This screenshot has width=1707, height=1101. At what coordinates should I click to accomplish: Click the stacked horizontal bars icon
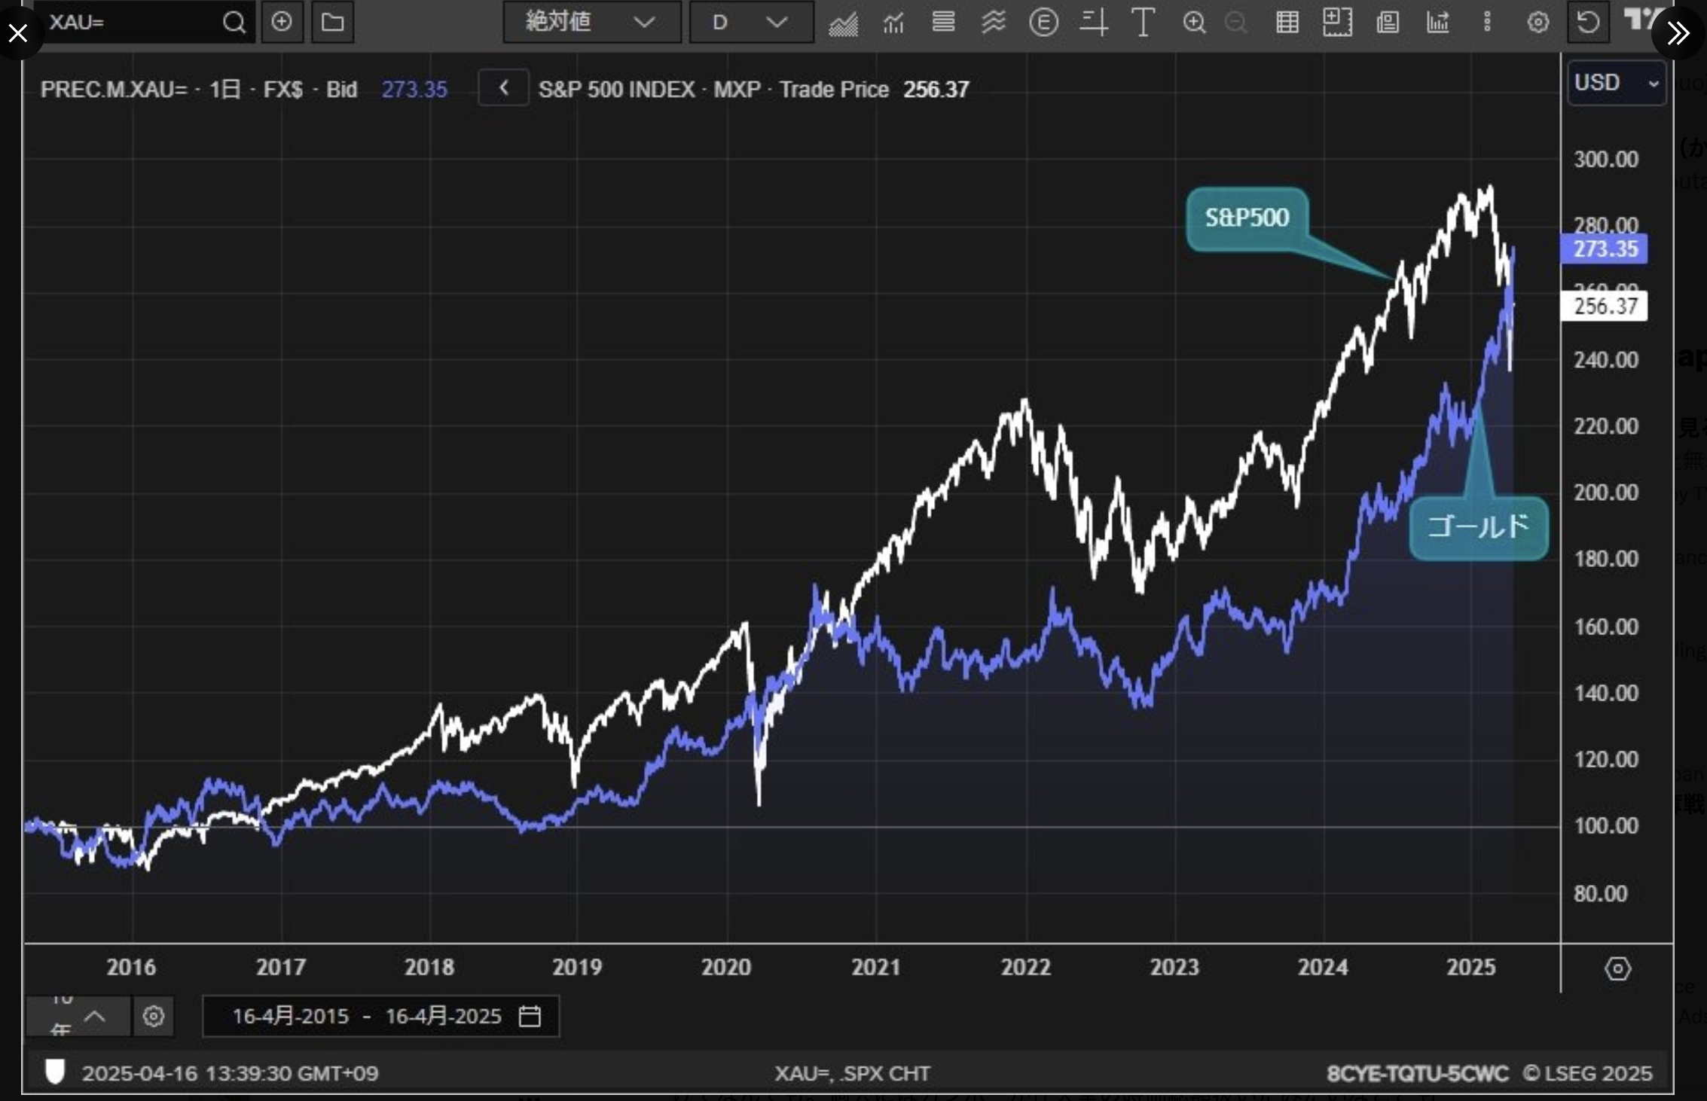point(943,22)
